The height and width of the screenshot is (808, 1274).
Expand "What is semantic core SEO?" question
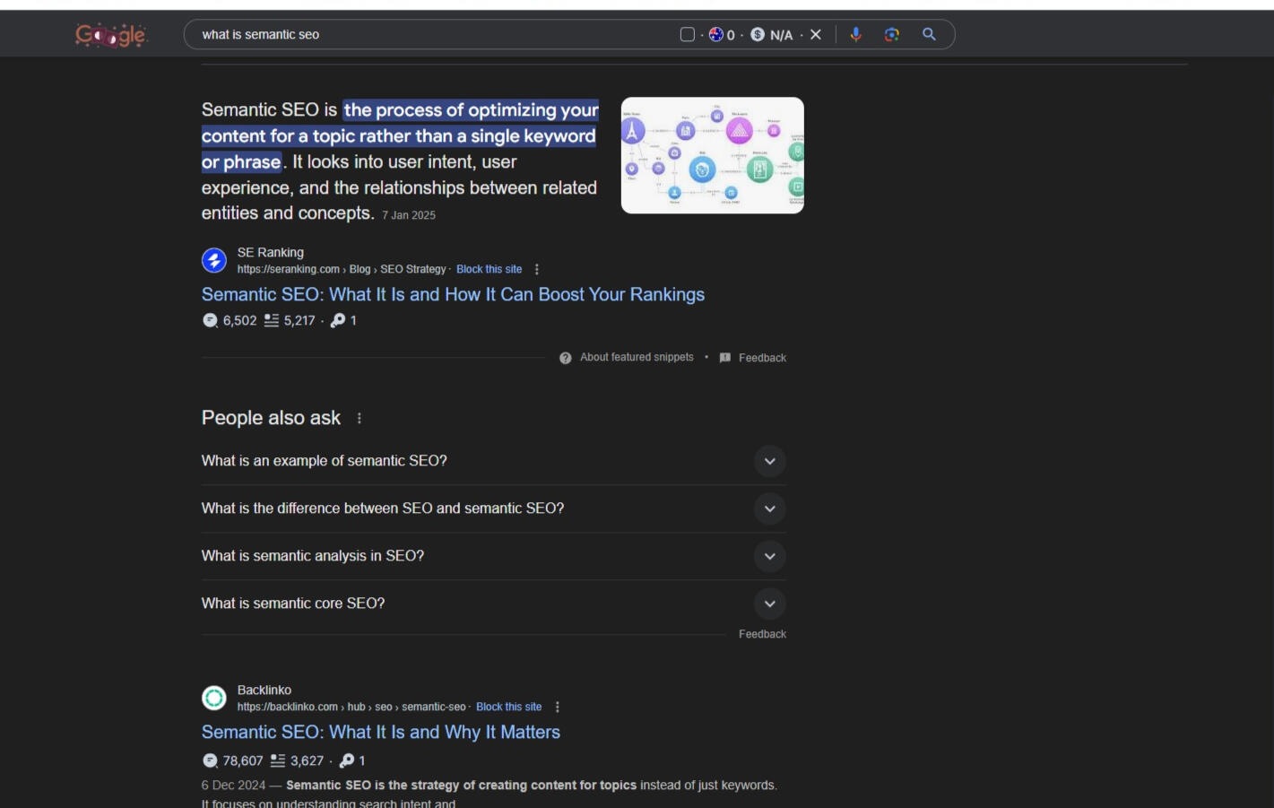[769, 604]
